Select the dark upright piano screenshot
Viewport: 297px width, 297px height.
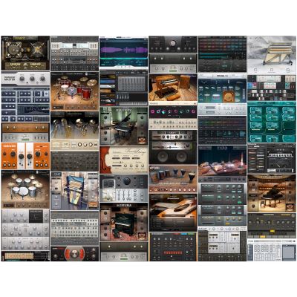pos(123,222)
